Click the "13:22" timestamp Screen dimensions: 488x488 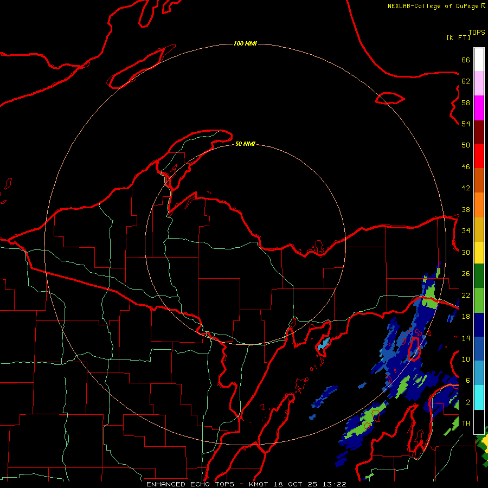point(335,484)
